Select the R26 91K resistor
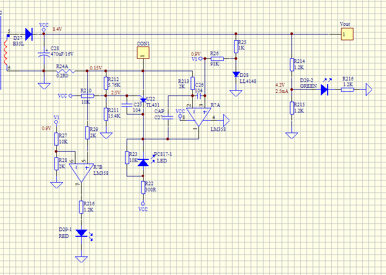386x275 pixels. coord(215,59)
